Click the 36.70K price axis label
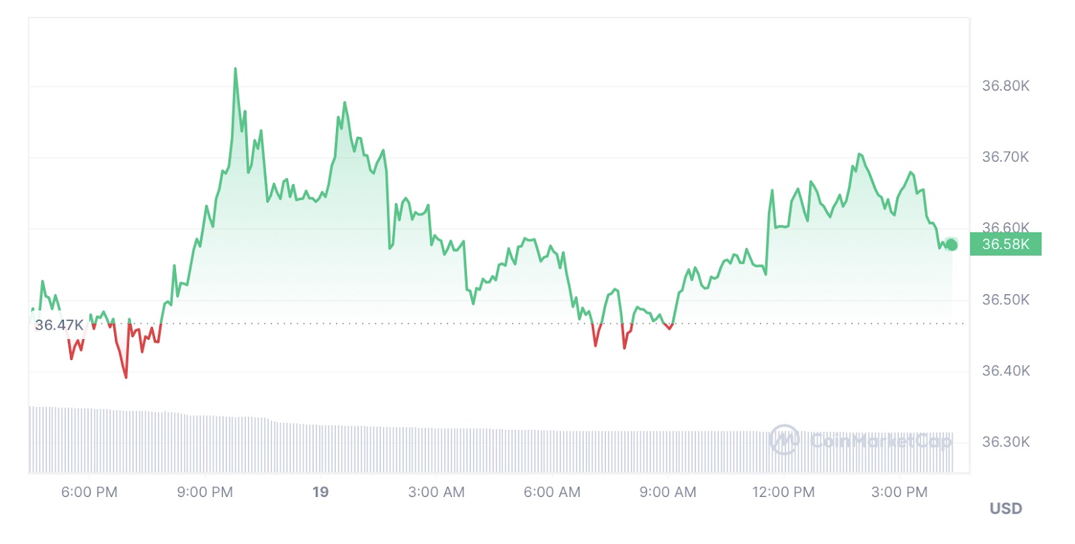This screenshot has height=544, width=1075. pyautogui.click(x=1005, y=157)
